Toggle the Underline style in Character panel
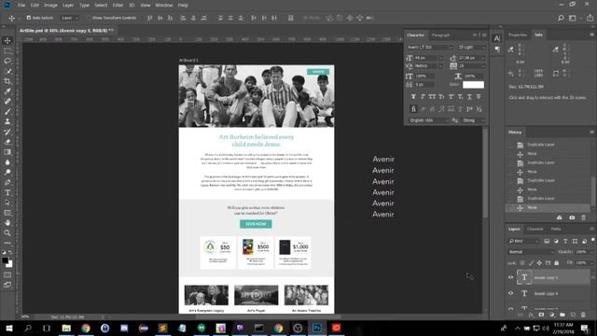This screenshot has height=336, width=597. [x=469, y=97]
